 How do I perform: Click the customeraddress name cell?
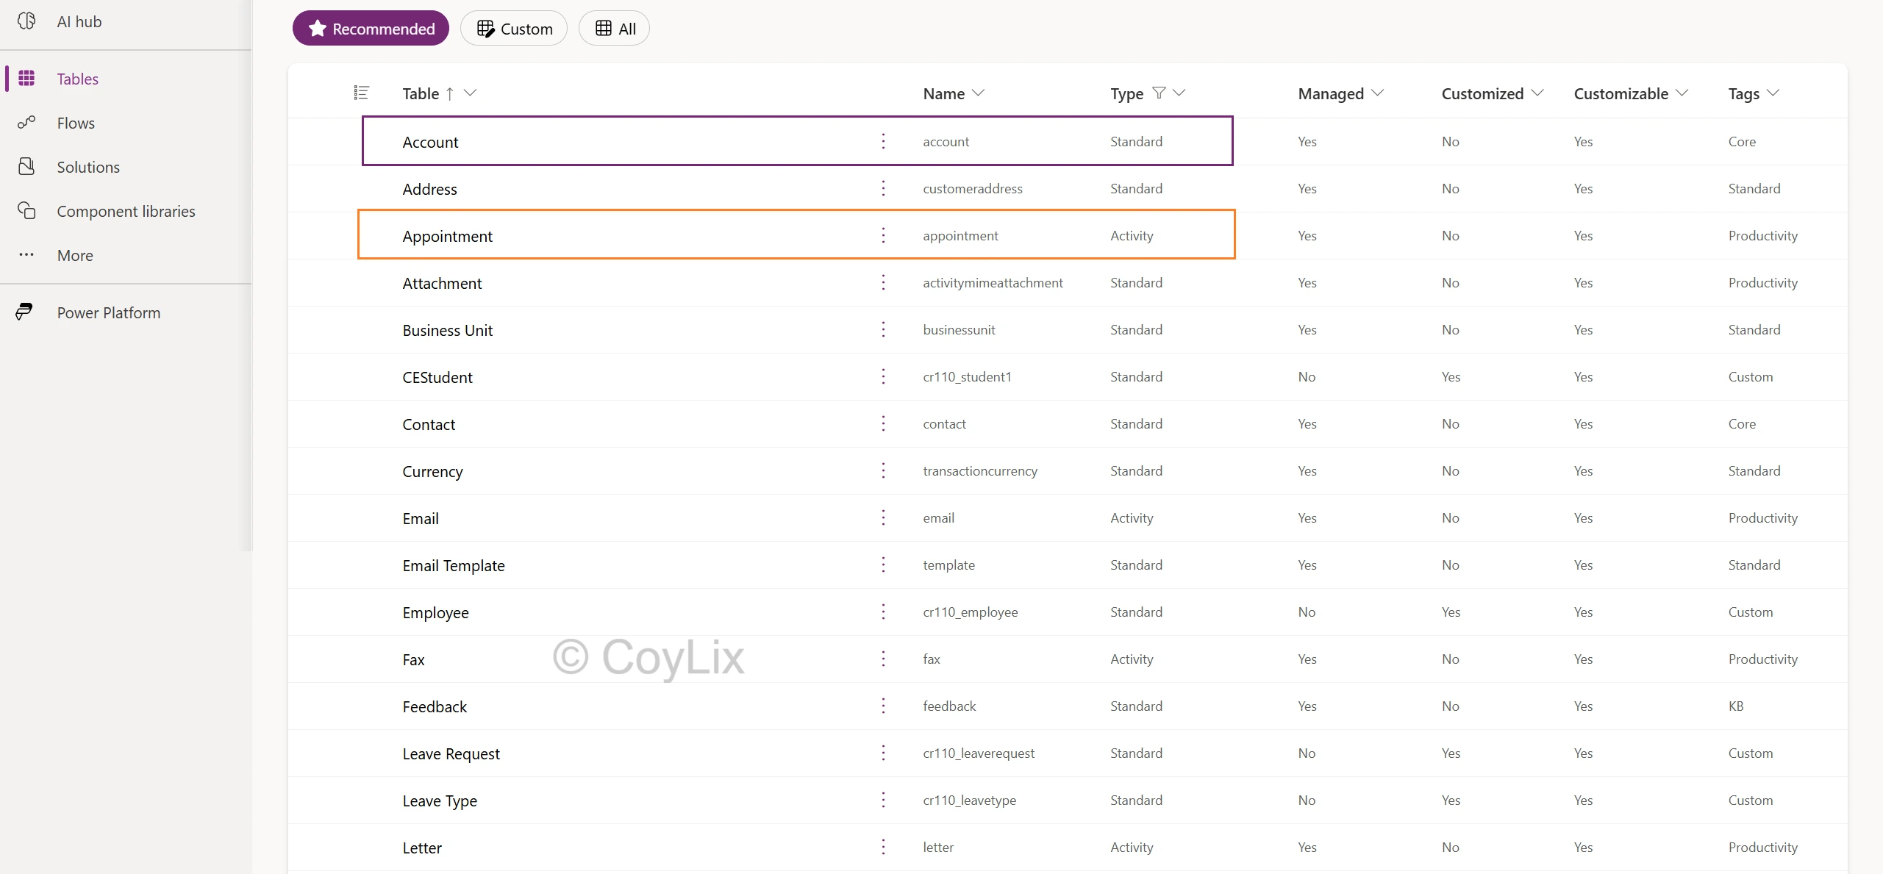(x=972, y=188)
